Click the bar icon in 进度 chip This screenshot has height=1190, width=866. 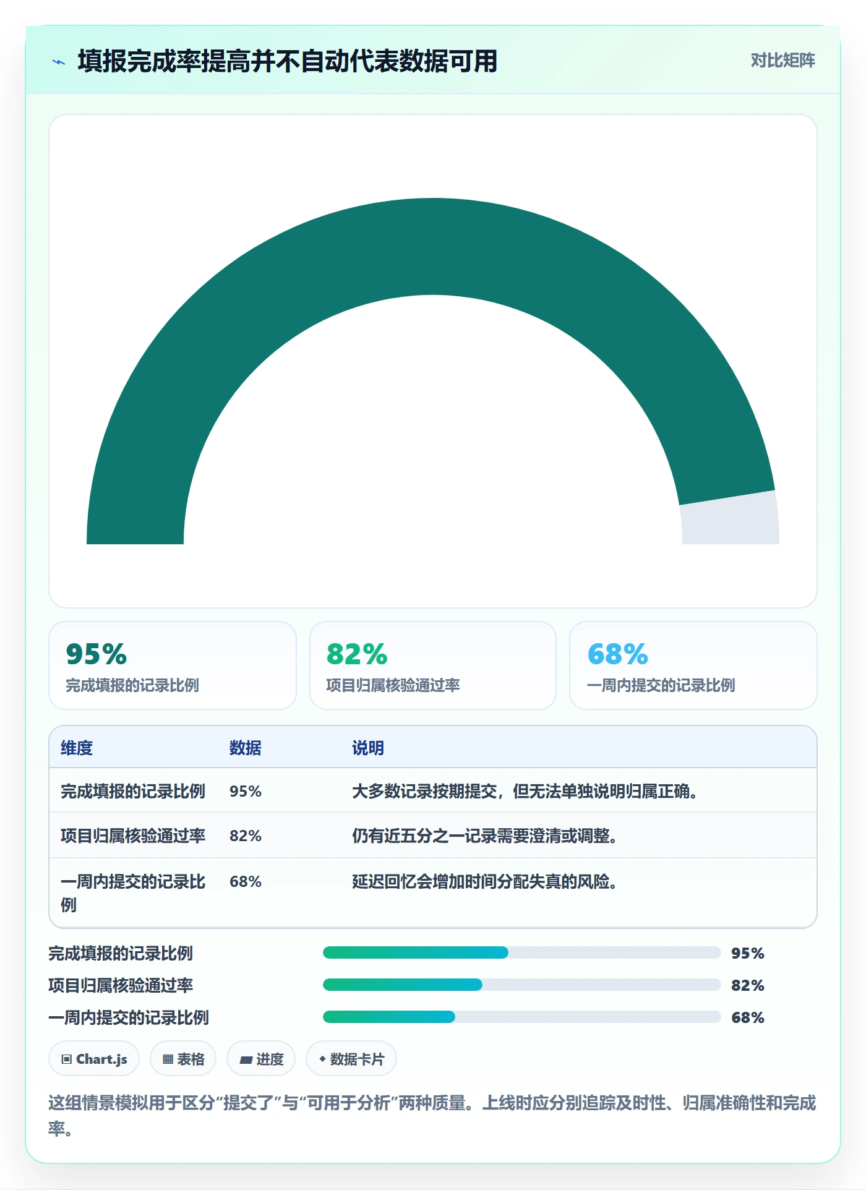[246, 1060]
